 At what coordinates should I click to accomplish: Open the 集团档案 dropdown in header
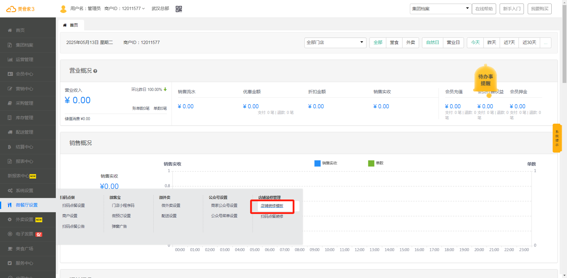point(439,9)
